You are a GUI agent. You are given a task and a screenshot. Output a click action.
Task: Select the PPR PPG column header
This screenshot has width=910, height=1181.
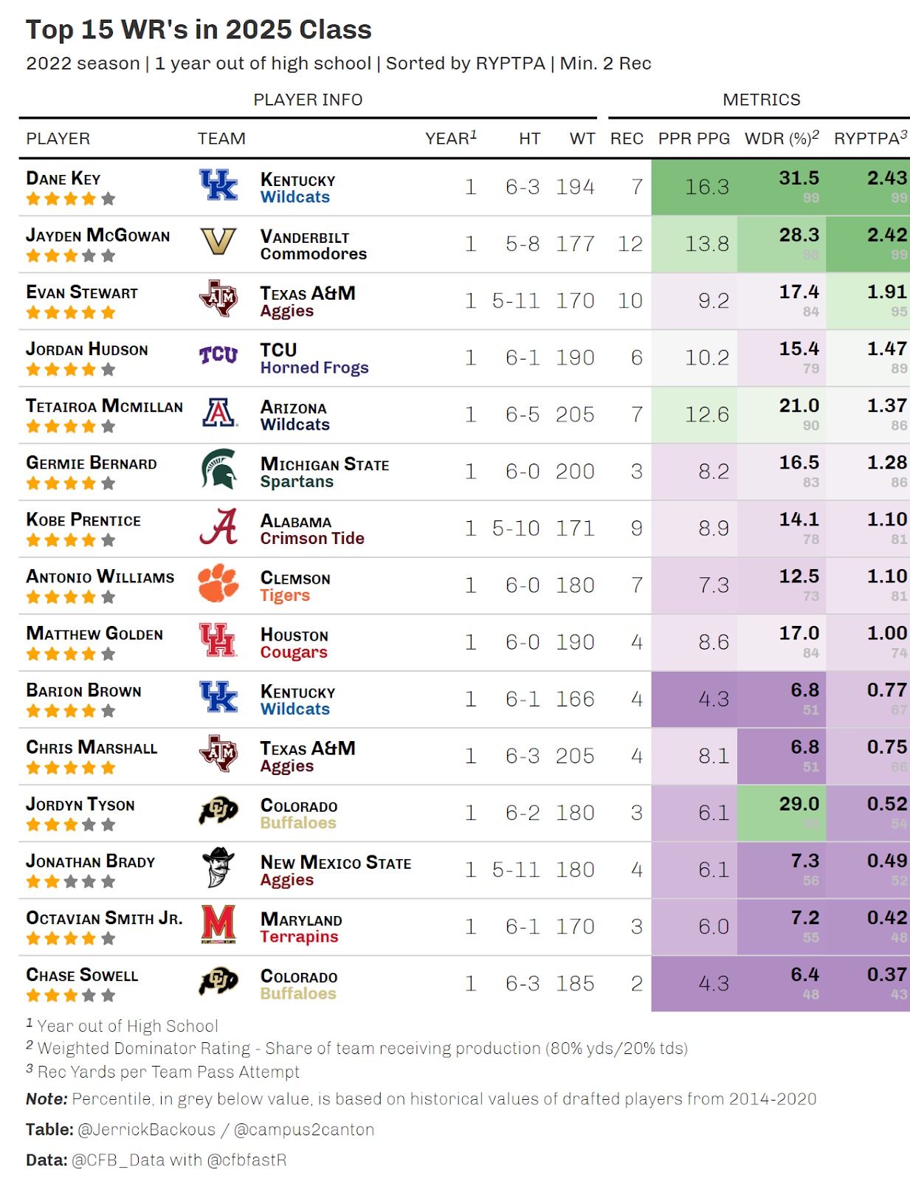point(694,139)
